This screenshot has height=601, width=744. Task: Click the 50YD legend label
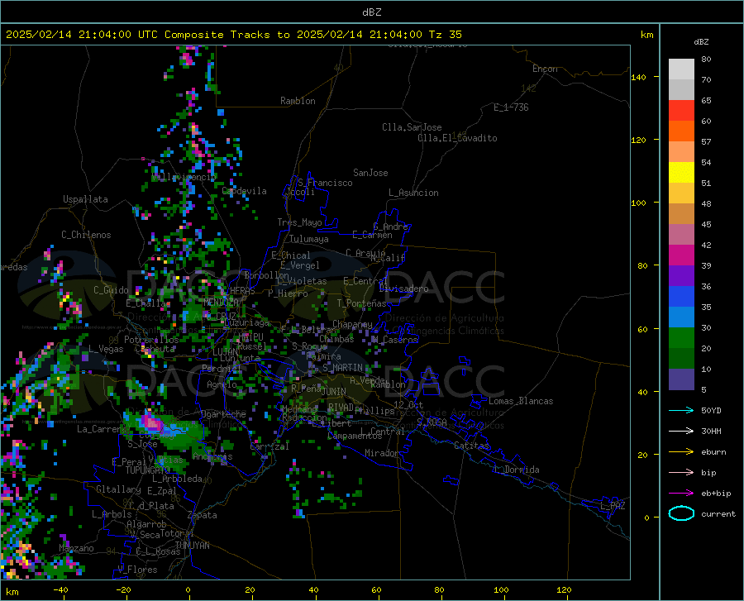711,410
